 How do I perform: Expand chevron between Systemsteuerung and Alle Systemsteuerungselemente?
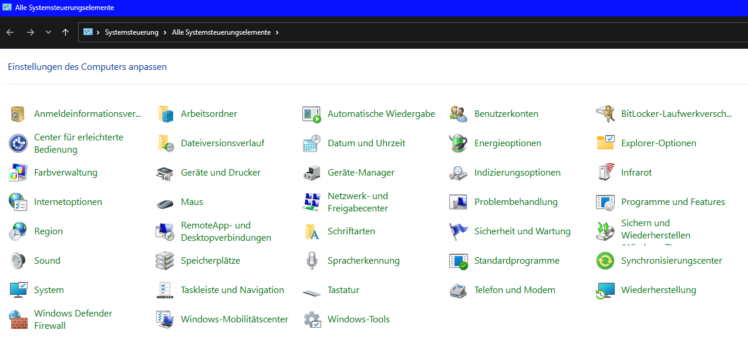click(166, 32)
